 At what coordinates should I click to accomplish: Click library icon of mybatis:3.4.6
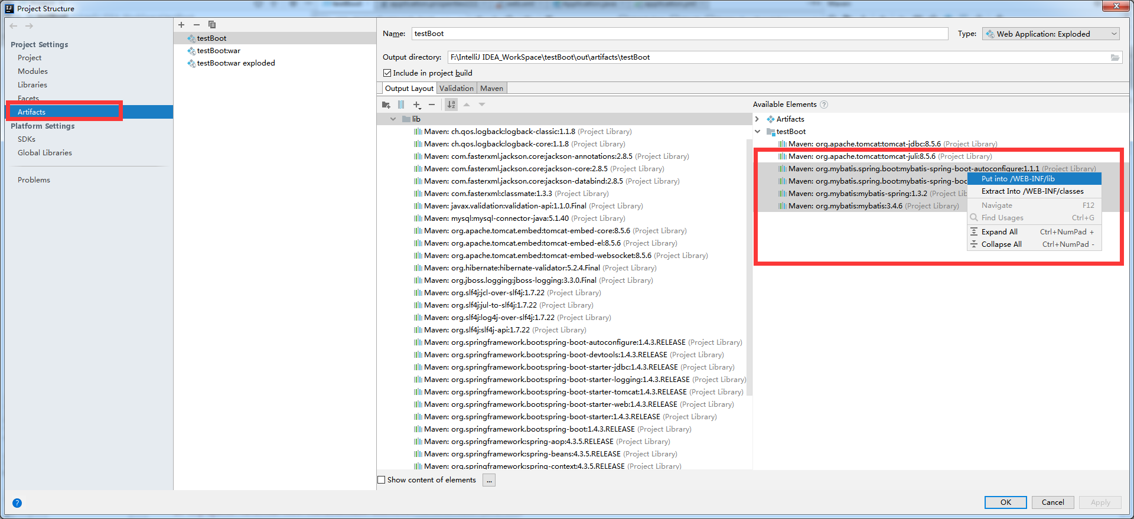click(x=783, y=206)
